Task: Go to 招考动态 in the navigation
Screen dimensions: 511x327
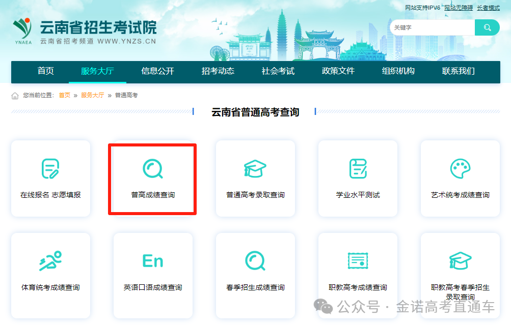Action: point(218,71)
